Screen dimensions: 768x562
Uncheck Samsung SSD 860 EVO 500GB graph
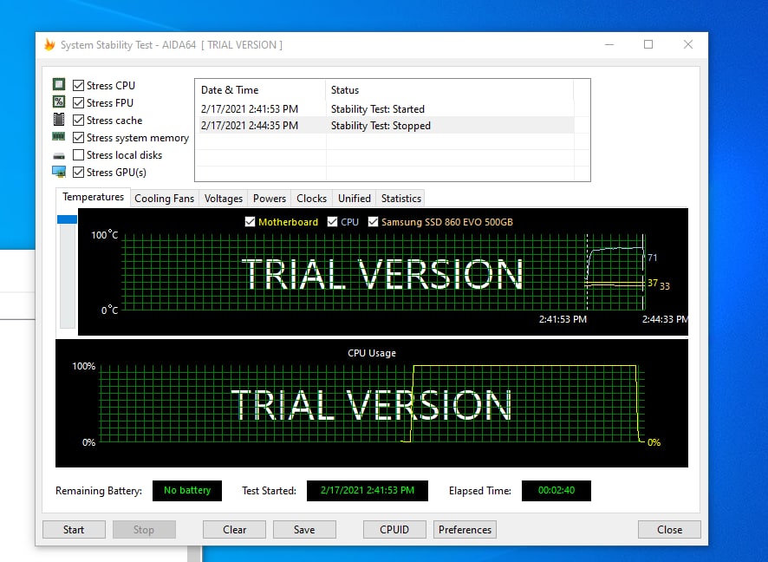374,222
